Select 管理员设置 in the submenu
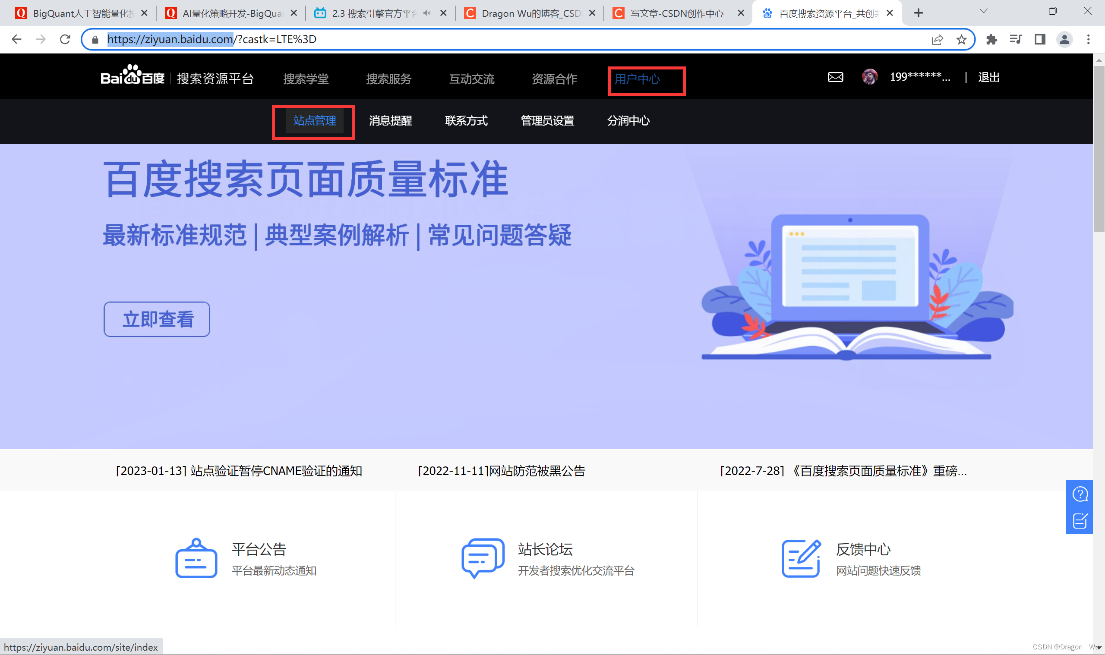This screenshot has height=655, width=1105. [547, 120]
